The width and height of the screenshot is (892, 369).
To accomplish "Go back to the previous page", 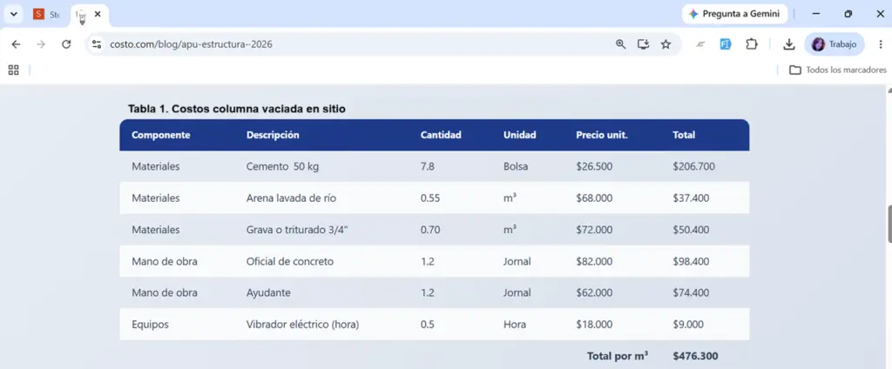I will tap(16, 44).
